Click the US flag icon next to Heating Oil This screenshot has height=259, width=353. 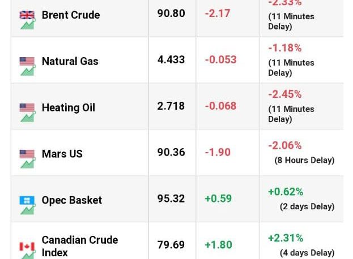(27, 107)
